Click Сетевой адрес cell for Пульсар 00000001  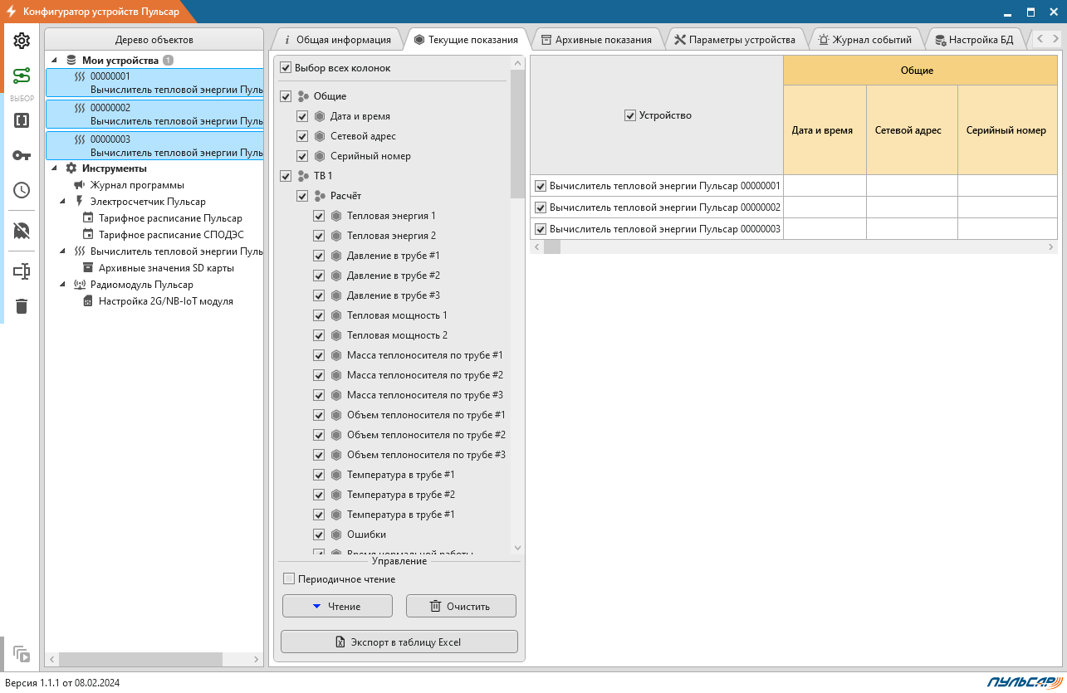tap(912, 186)
